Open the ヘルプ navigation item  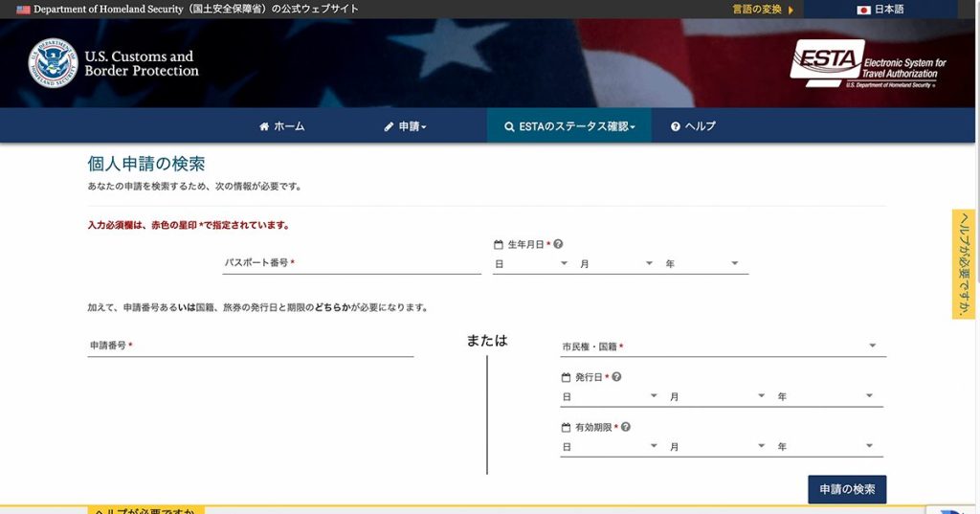point(693,126)
